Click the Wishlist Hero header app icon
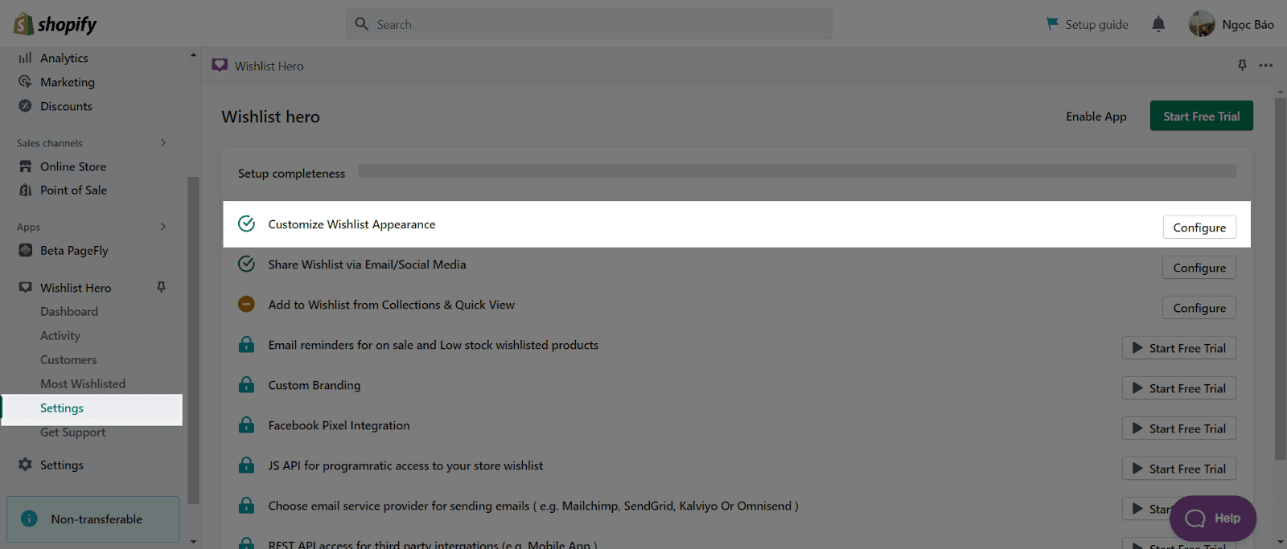Viewport: 1287px width, 549px height. (x=220, y=65)
